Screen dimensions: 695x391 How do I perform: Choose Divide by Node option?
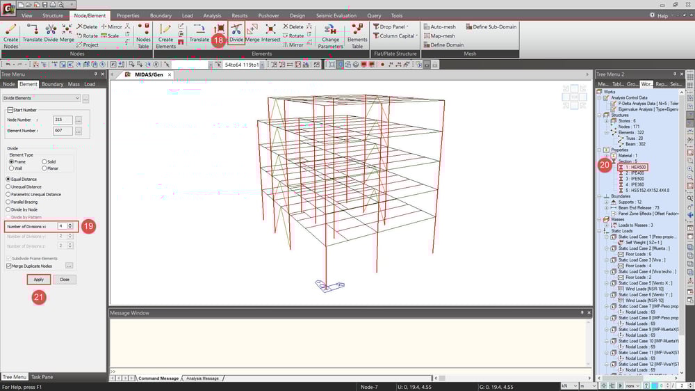8,209
